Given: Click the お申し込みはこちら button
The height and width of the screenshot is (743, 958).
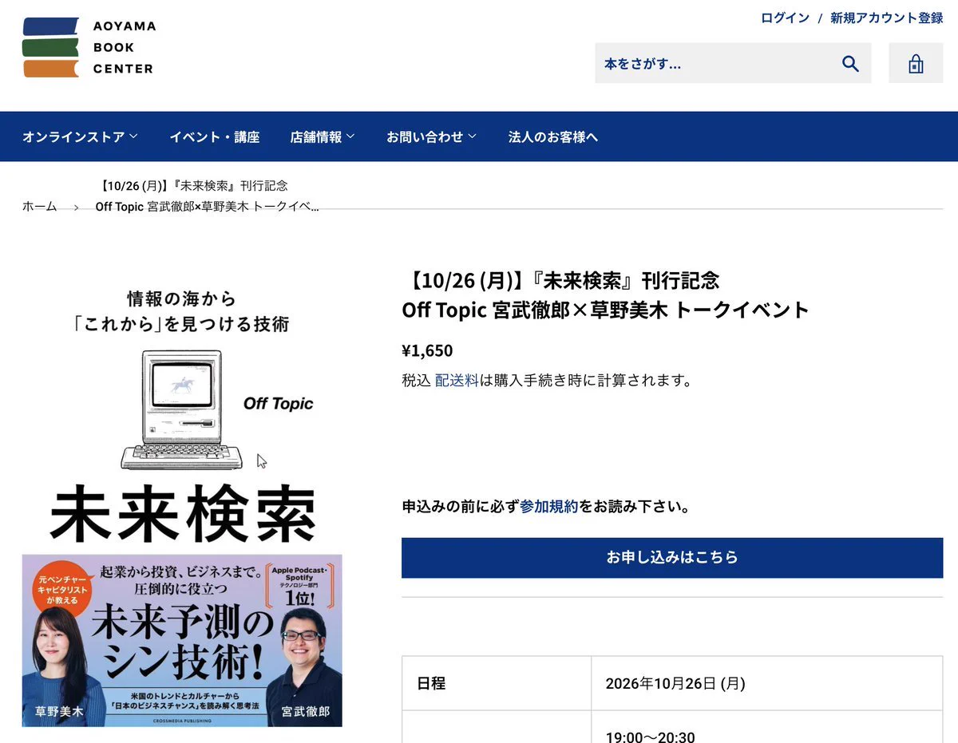Looking at the screenshot, I should tap(672, 557).
